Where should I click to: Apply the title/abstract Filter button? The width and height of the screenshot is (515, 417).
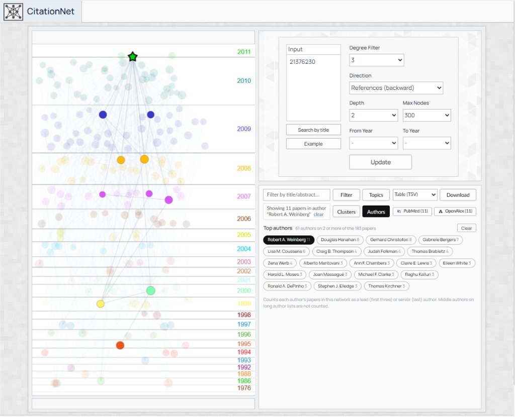(x=346, y=195)
